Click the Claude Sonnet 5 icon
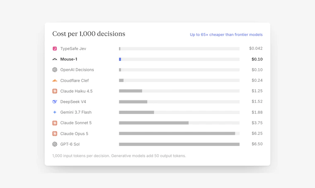 point(55,123)
